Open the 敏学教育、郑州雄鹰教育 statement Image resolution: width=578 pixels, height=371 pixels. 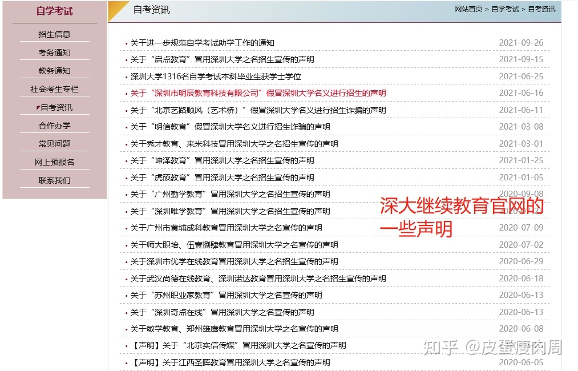pos(234,329)
